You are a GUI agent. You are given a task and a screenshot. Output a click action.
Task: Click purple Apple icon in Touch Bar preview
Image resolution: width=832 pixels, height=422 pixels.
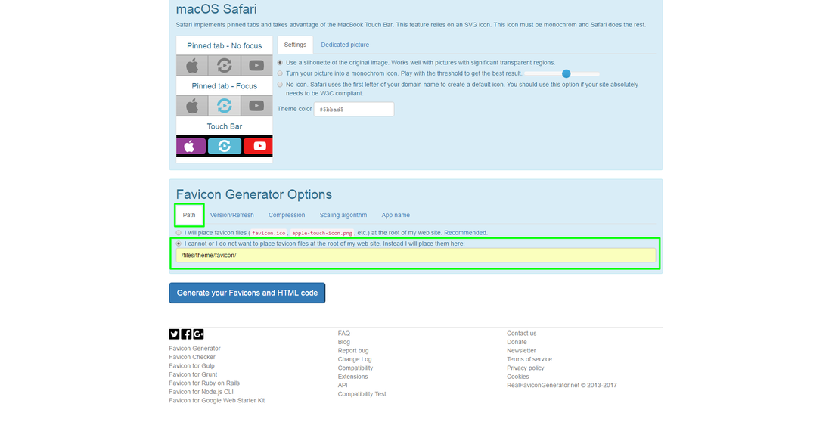click(x=191, y=146)
